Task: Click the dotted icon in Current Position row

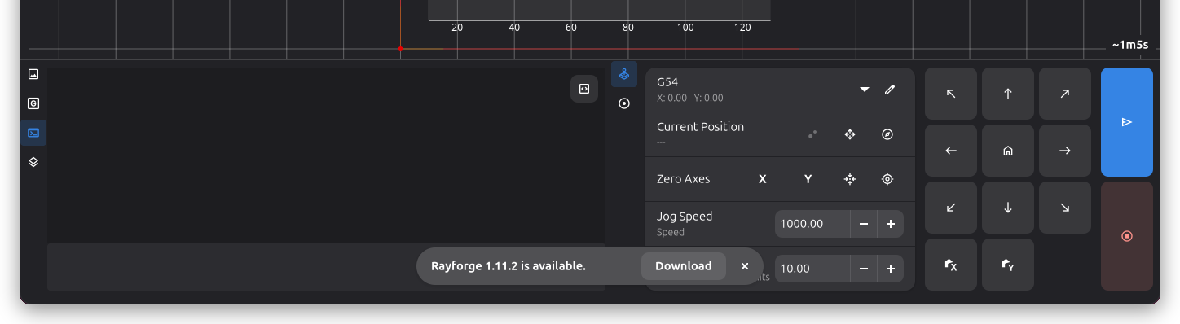Action: 812,134
